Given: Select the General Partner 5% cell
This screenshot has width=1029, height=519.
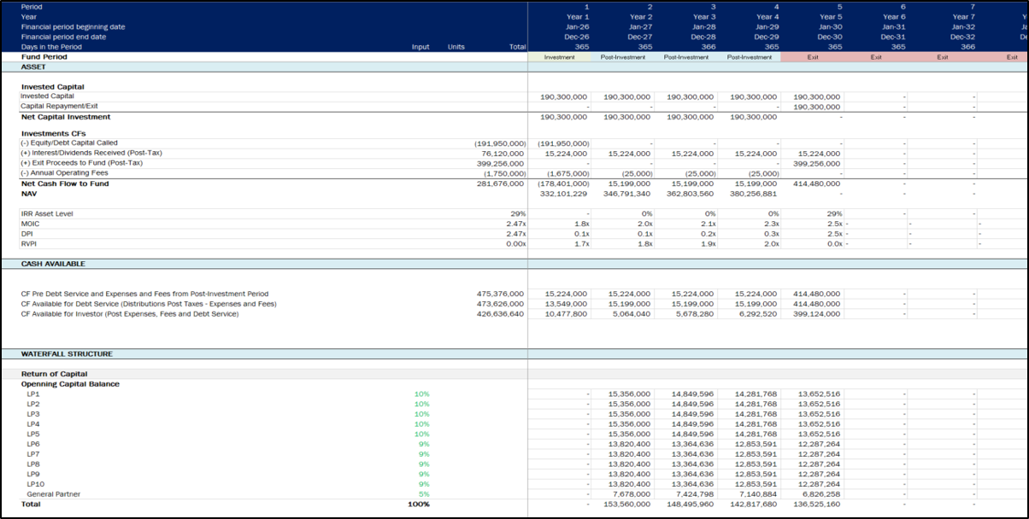Looking at the screenshot, I should 422,493.
